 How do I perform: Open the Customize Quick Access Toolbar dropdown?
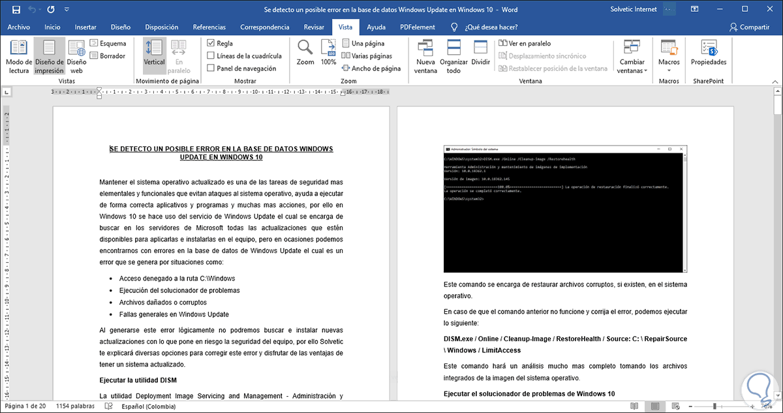[65, 10]
